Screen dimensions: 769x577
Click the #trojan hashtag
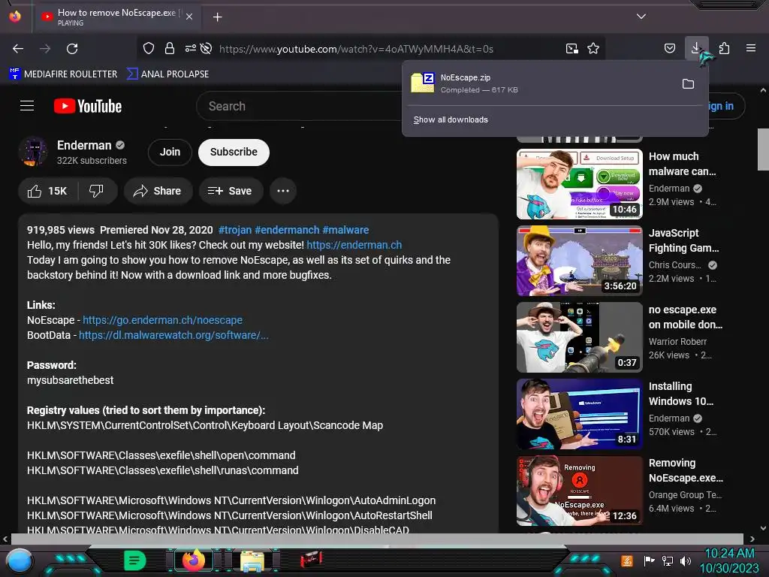(x=235, y=230)
